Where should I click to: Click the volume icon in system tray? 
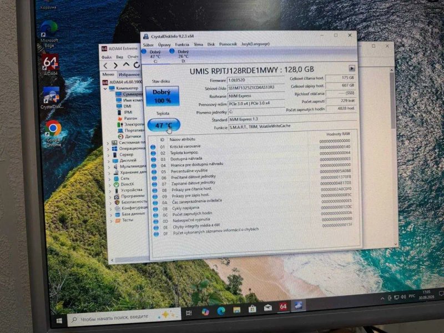(403, 296)
